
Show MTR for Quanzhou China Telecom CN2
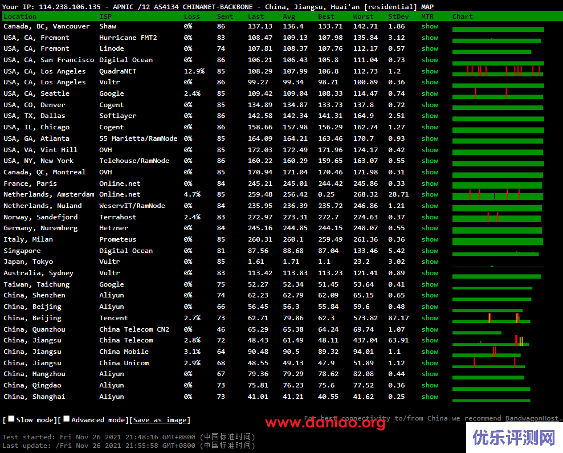pyautogui.click(x=430, y=329)
